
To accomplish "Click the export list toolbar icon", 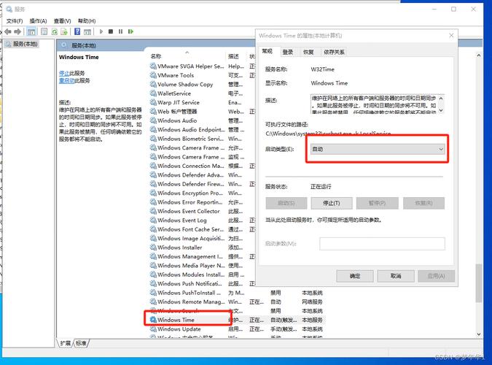I will pyautogui.click(x=64, y=31).
